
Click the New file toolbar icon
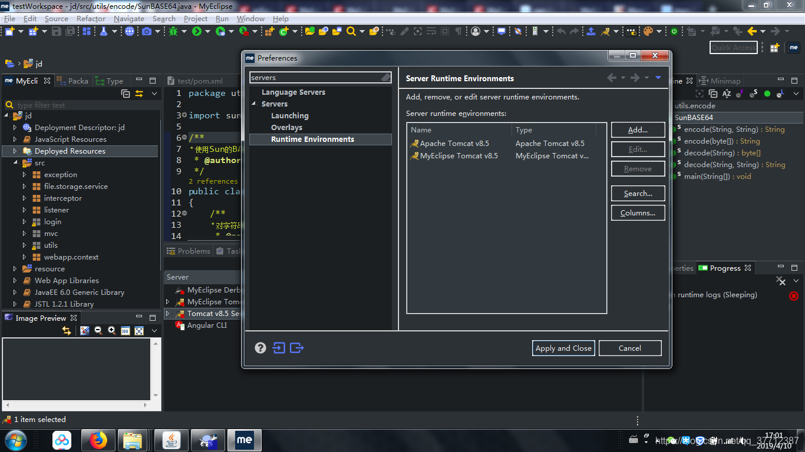point(9,31)
